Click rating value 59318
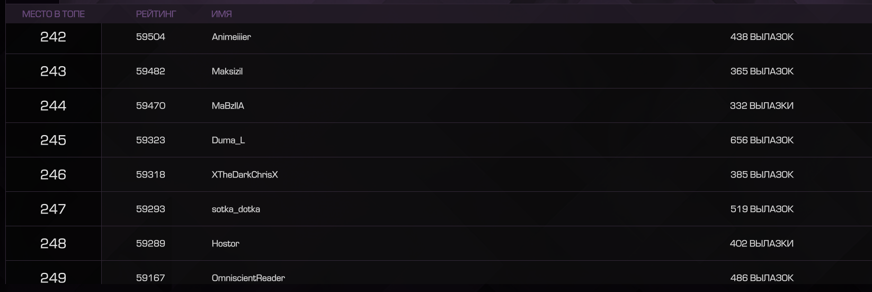The height and width of the screenshot is (292, 872). [150, 175]
